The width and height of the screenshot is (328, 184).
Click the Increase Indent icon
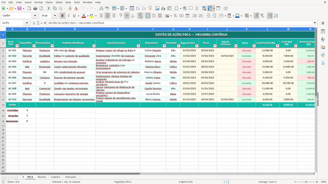208,16
